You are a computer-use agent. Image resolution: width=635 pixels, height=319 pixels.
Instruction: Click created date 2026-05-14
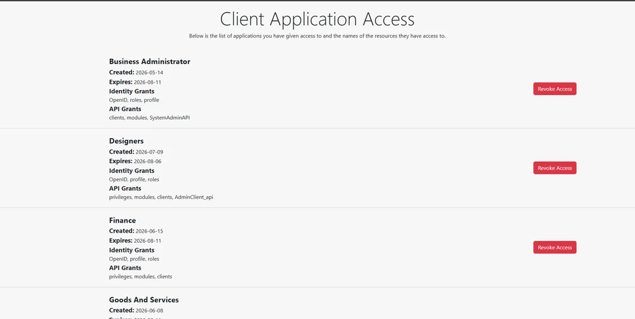pos(149,73)
